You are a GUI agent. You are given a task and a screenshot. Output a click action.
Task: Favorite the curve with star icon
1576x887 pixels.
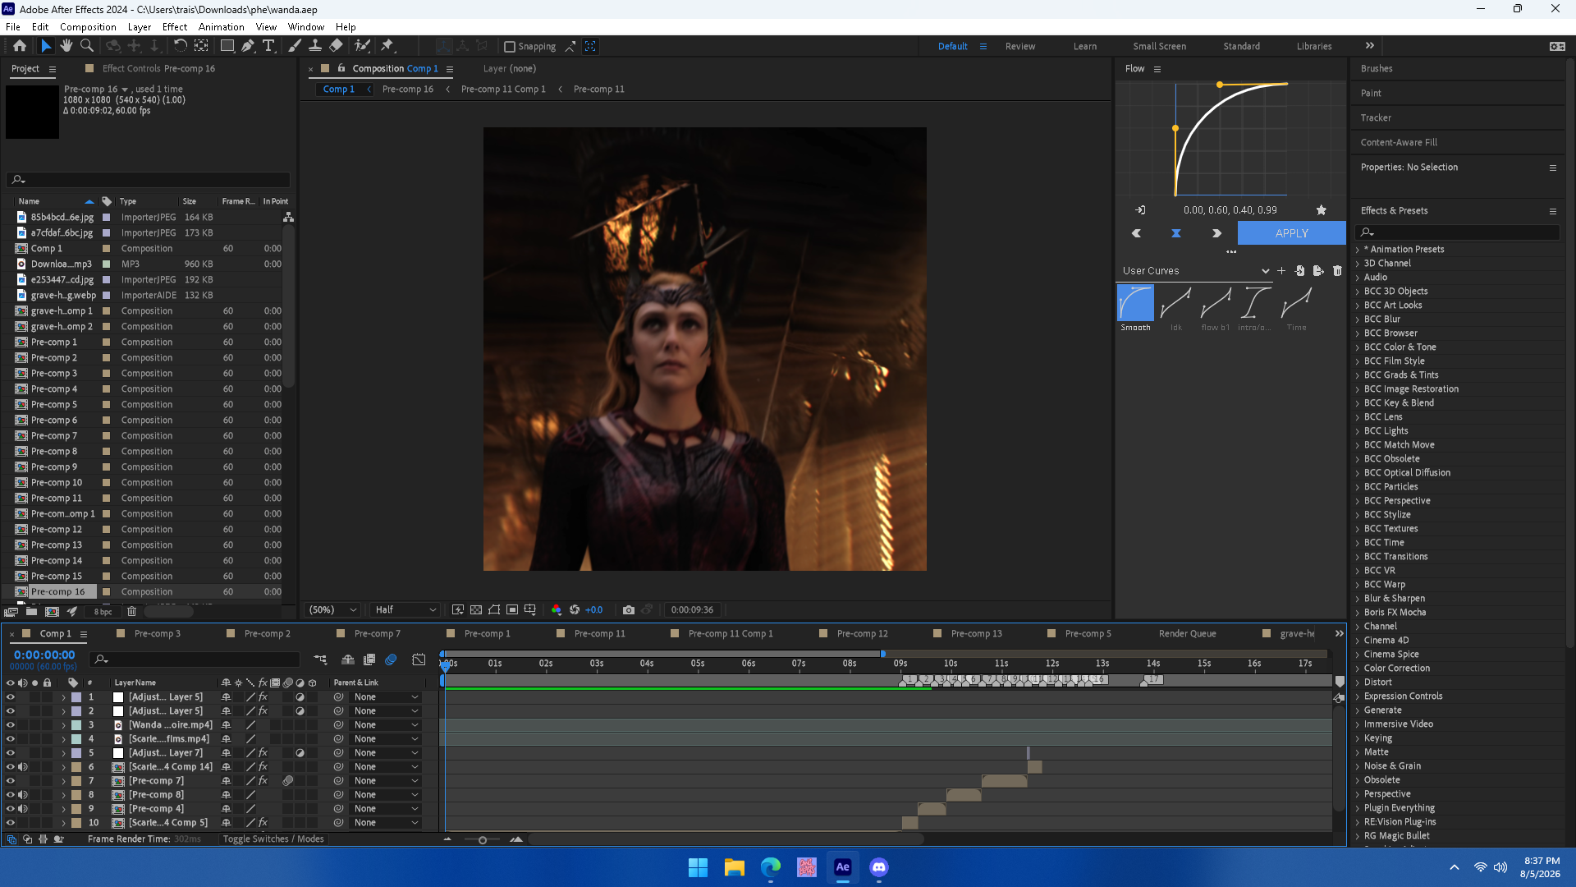coord(1322,210)
